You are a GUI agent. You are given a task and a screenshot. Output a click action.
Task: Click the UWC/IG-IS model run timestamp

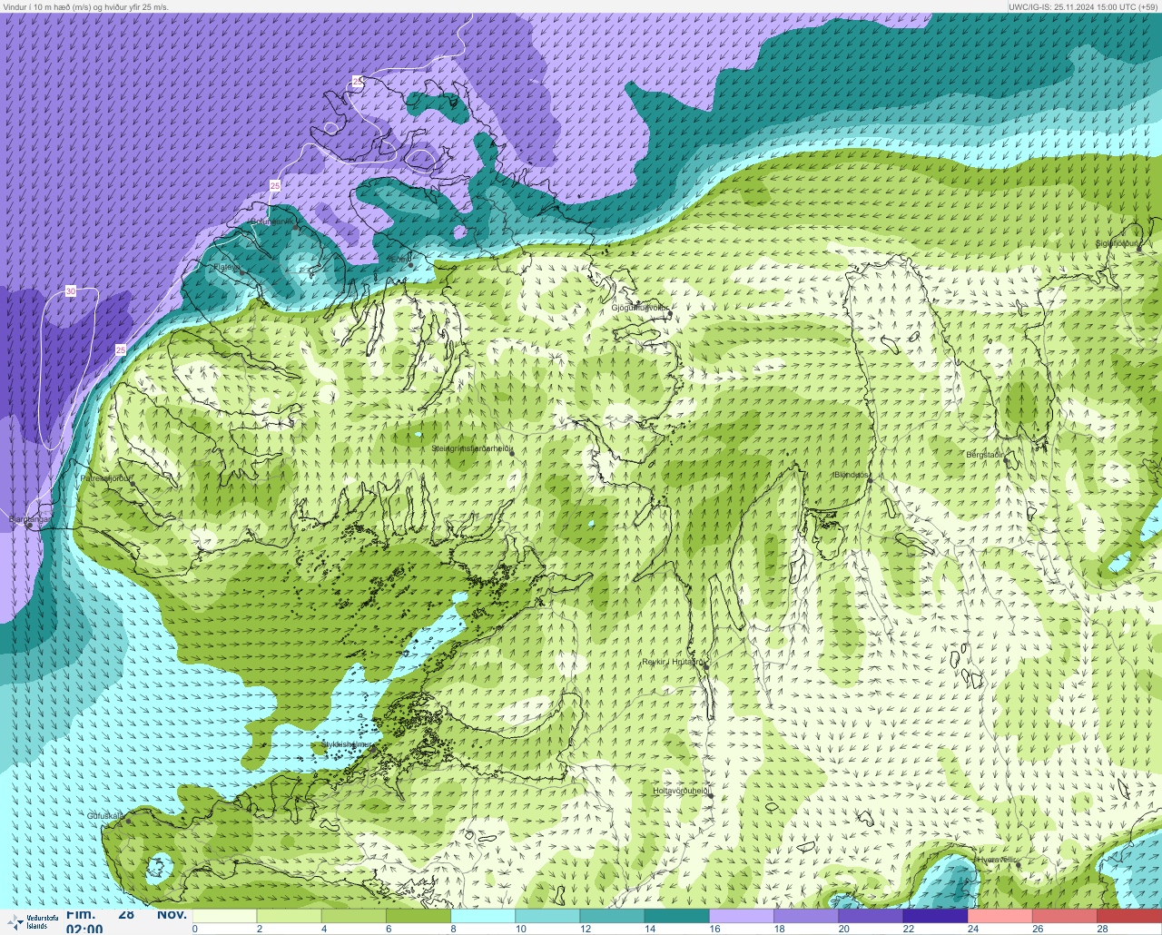(x=1083, y=6)
